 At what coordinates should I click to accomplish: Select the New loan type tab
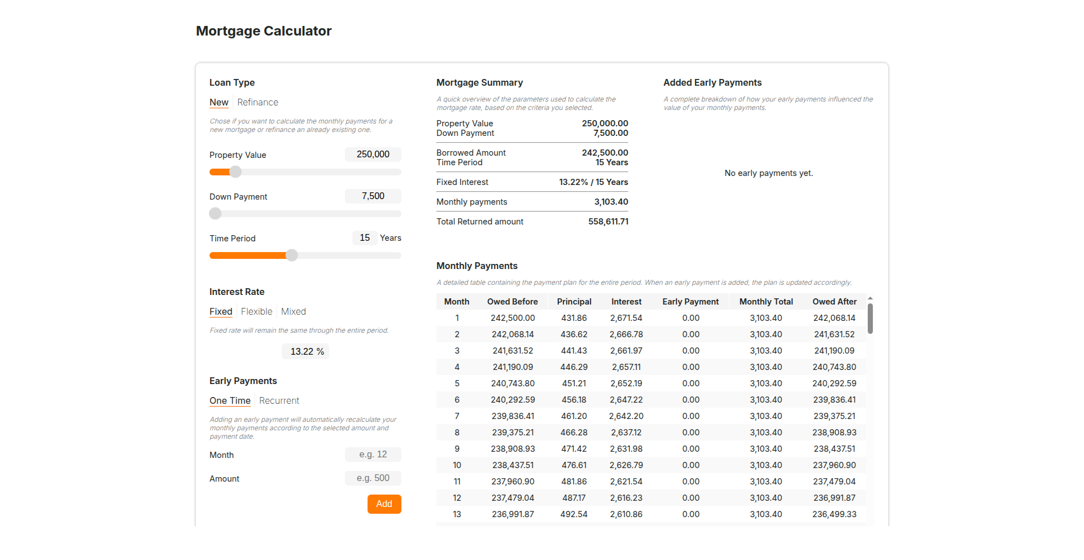[219, 102]
